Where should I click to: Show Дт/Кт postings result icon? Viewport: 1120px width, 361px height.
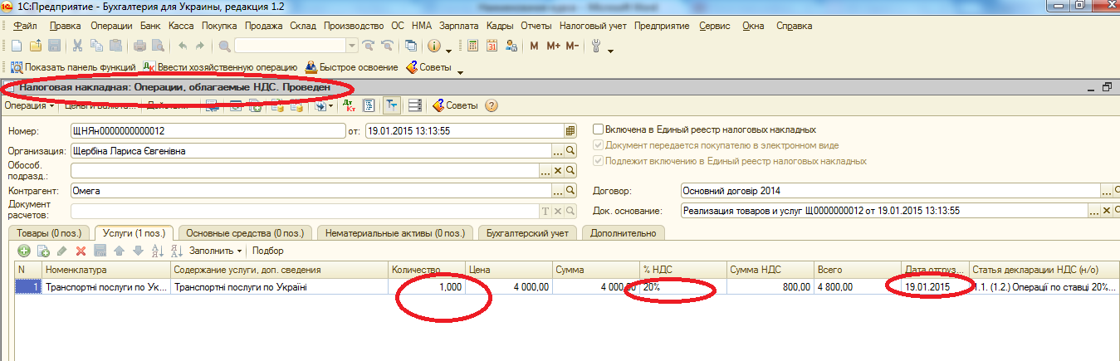[x=349, y=105]
